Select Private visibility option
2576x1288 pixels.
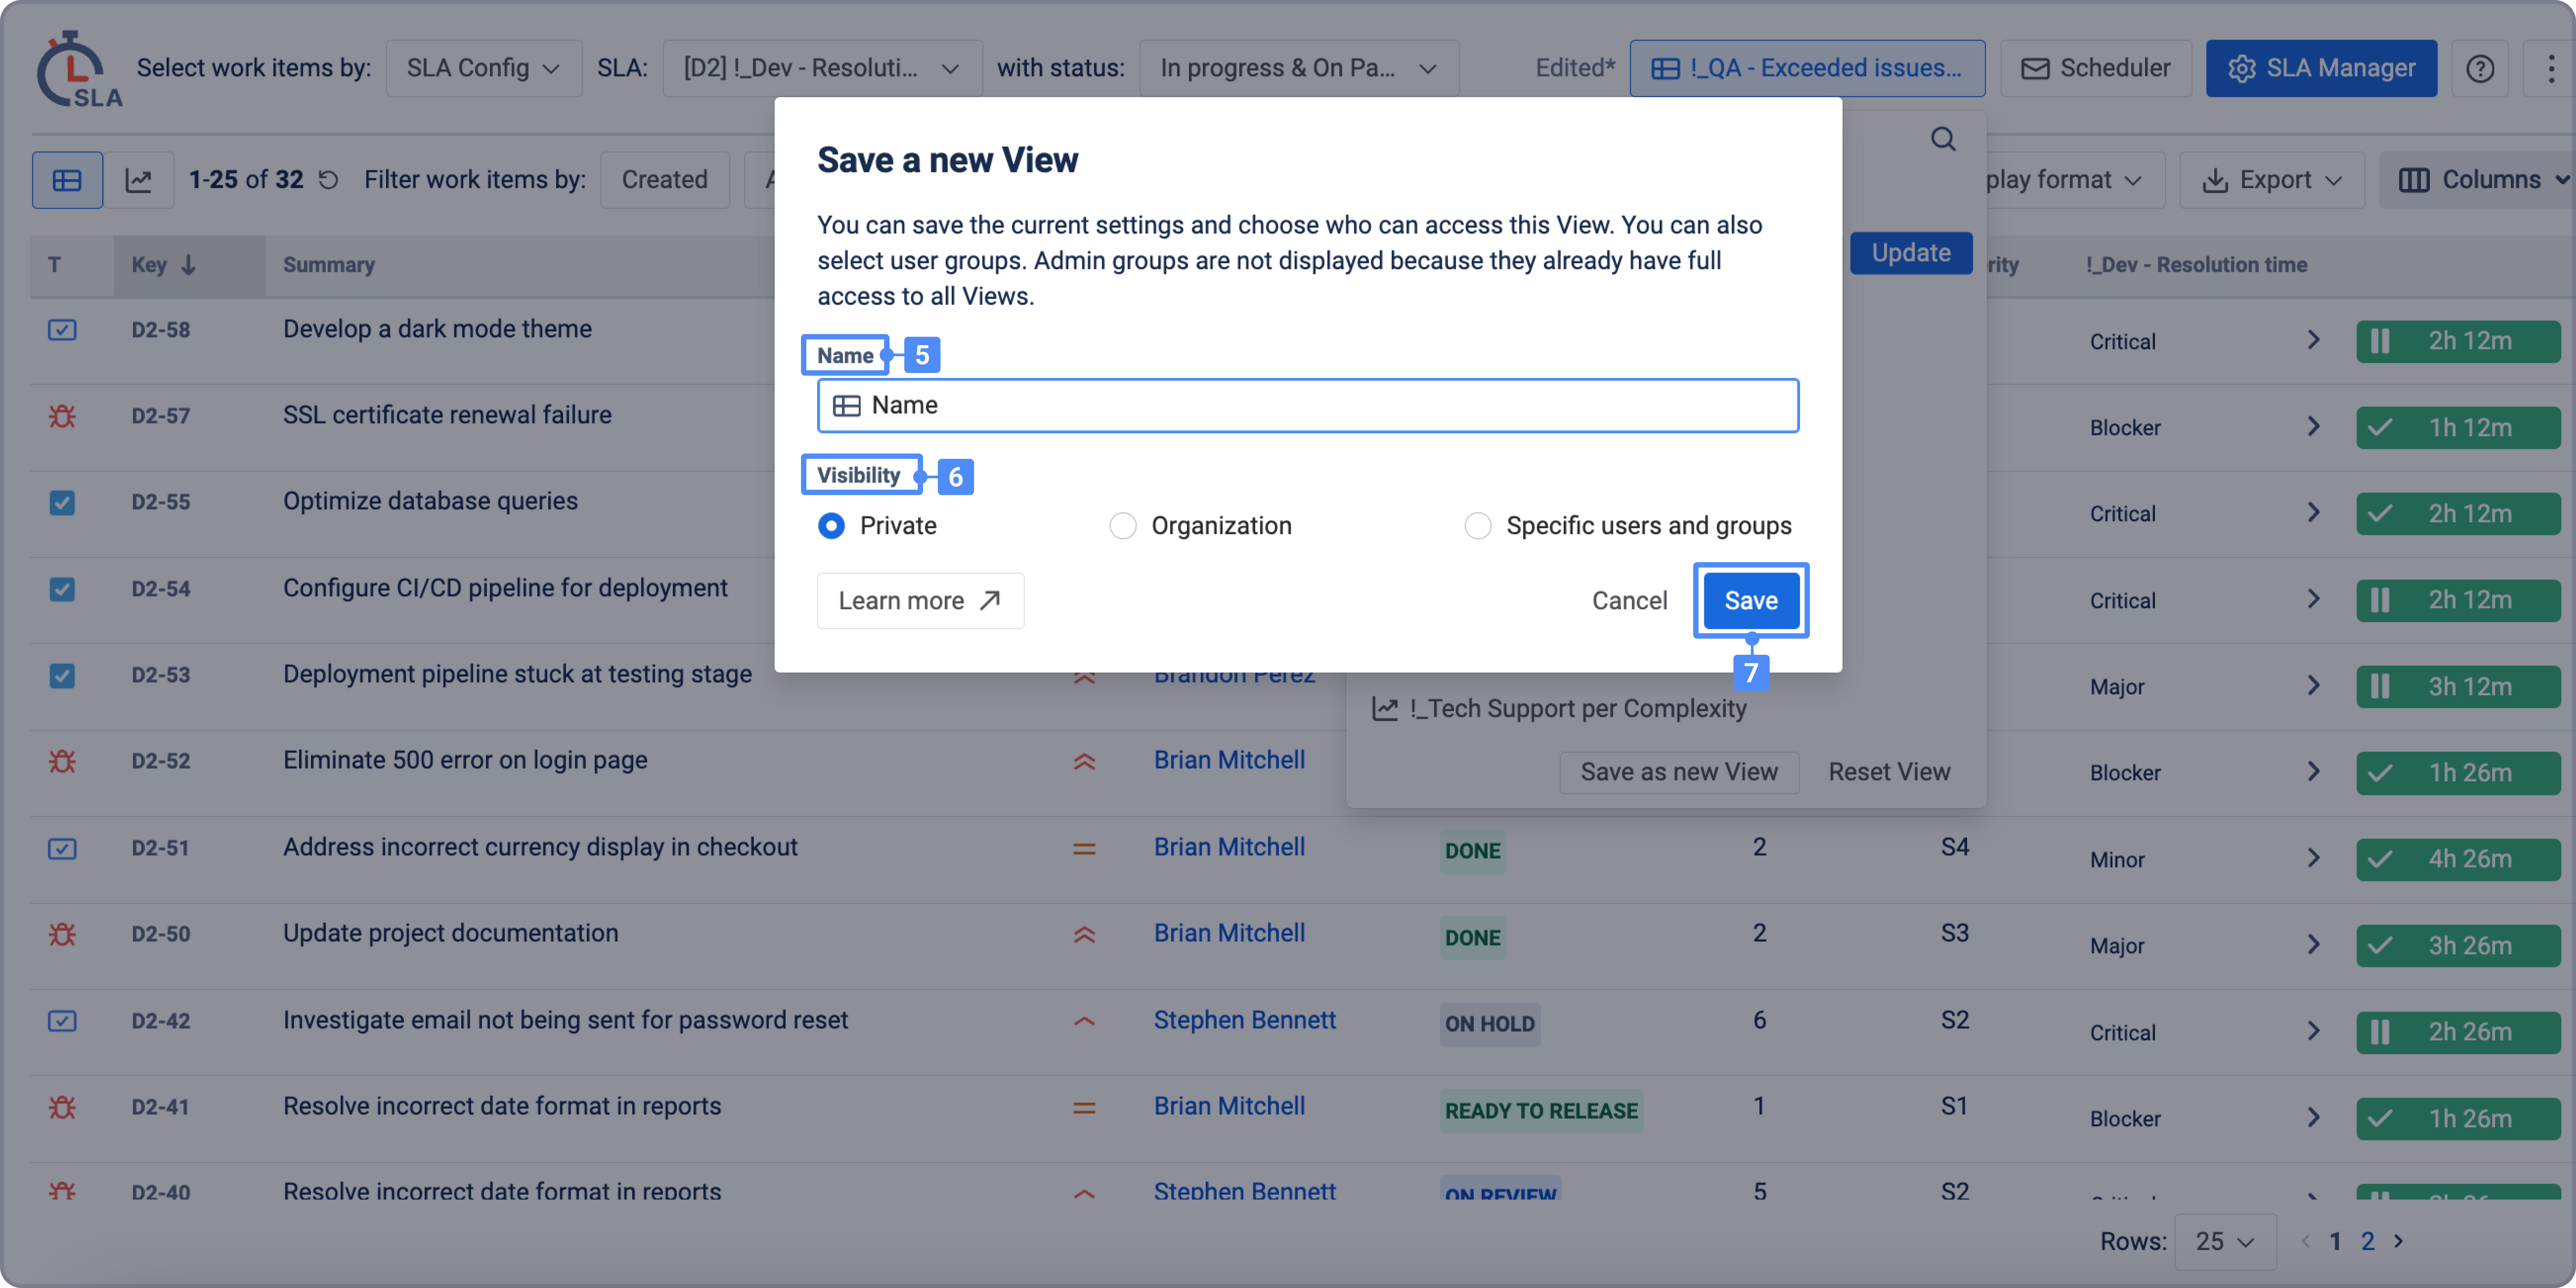coord(831,526)
